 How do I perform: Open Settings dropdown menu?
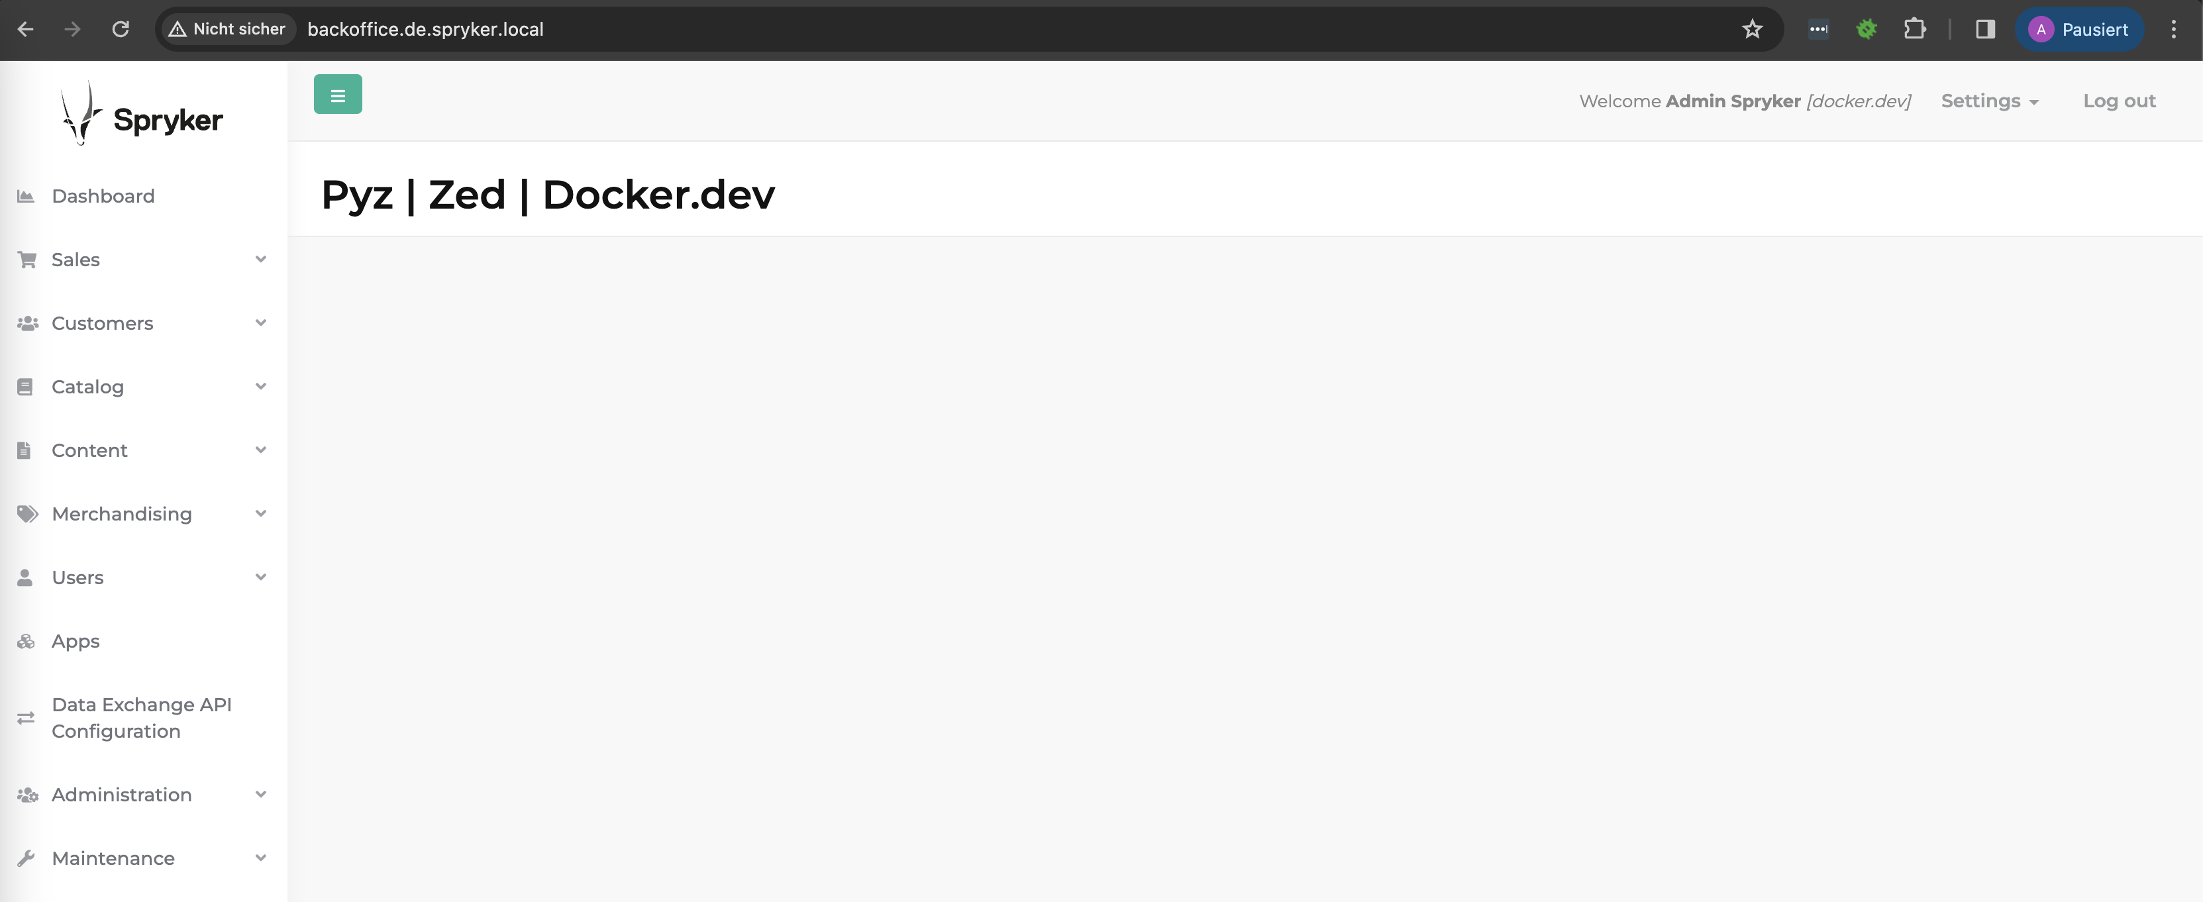click(x=1990, y=100)
